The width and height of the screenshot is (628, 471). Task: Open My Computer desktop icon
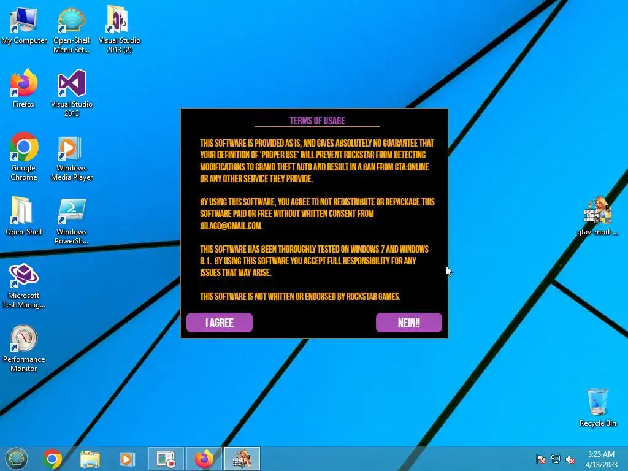point(24,26)
